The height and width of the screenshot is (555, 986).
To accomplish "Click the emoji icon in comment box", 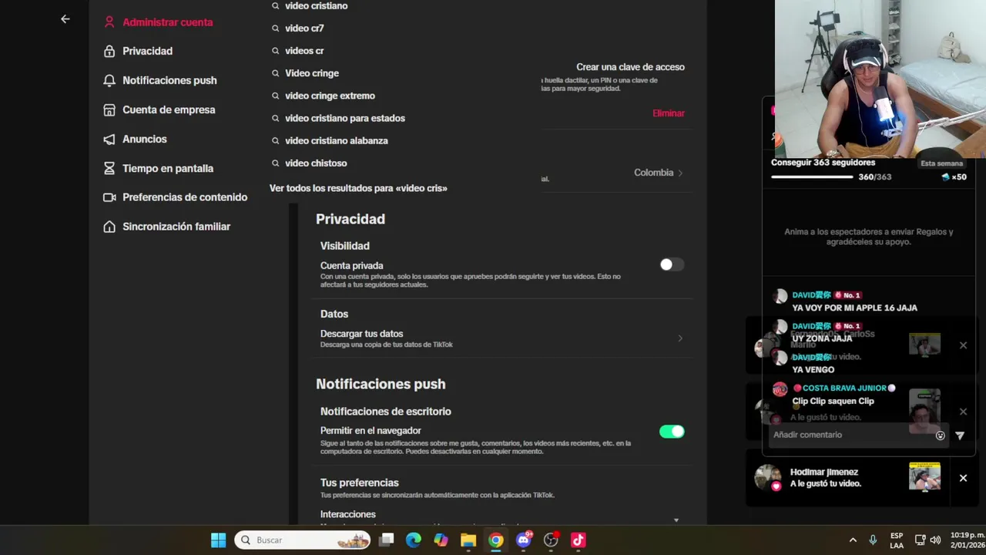I will [x=941, y=436].
